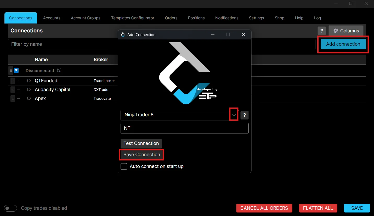Toggle the Copy trades switch
The image size is (374, 216).
pos(10,208)
